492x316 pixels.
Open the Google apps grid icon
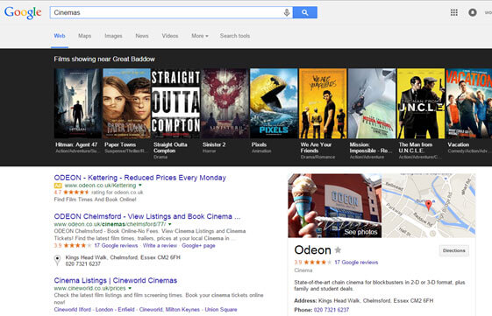coord(454,12)
